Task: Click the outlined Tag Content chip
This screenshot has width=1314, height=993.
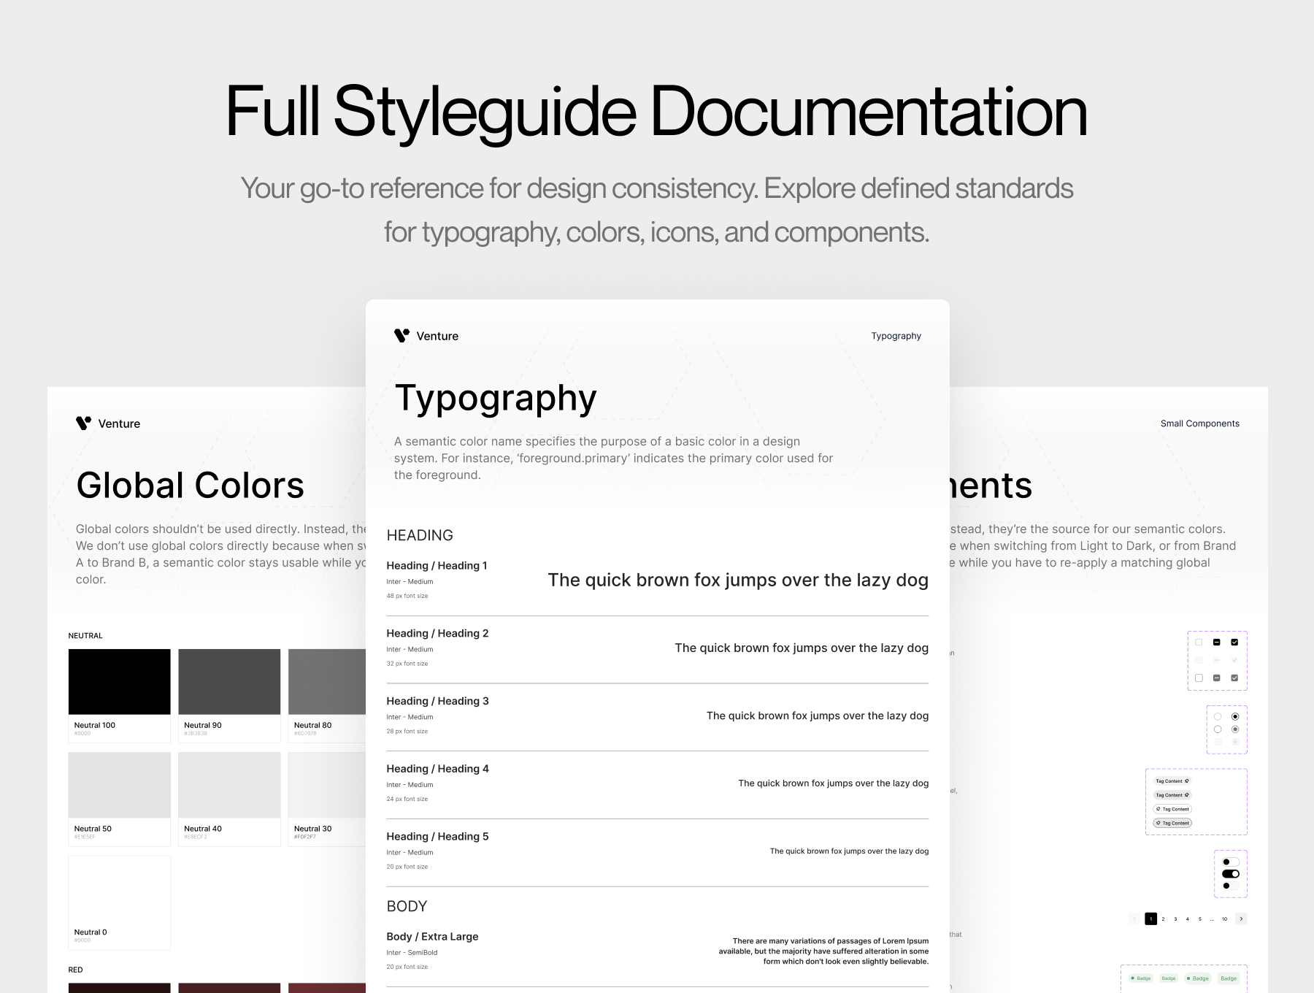Action: pyautogui.click(x=1172, y=809)
